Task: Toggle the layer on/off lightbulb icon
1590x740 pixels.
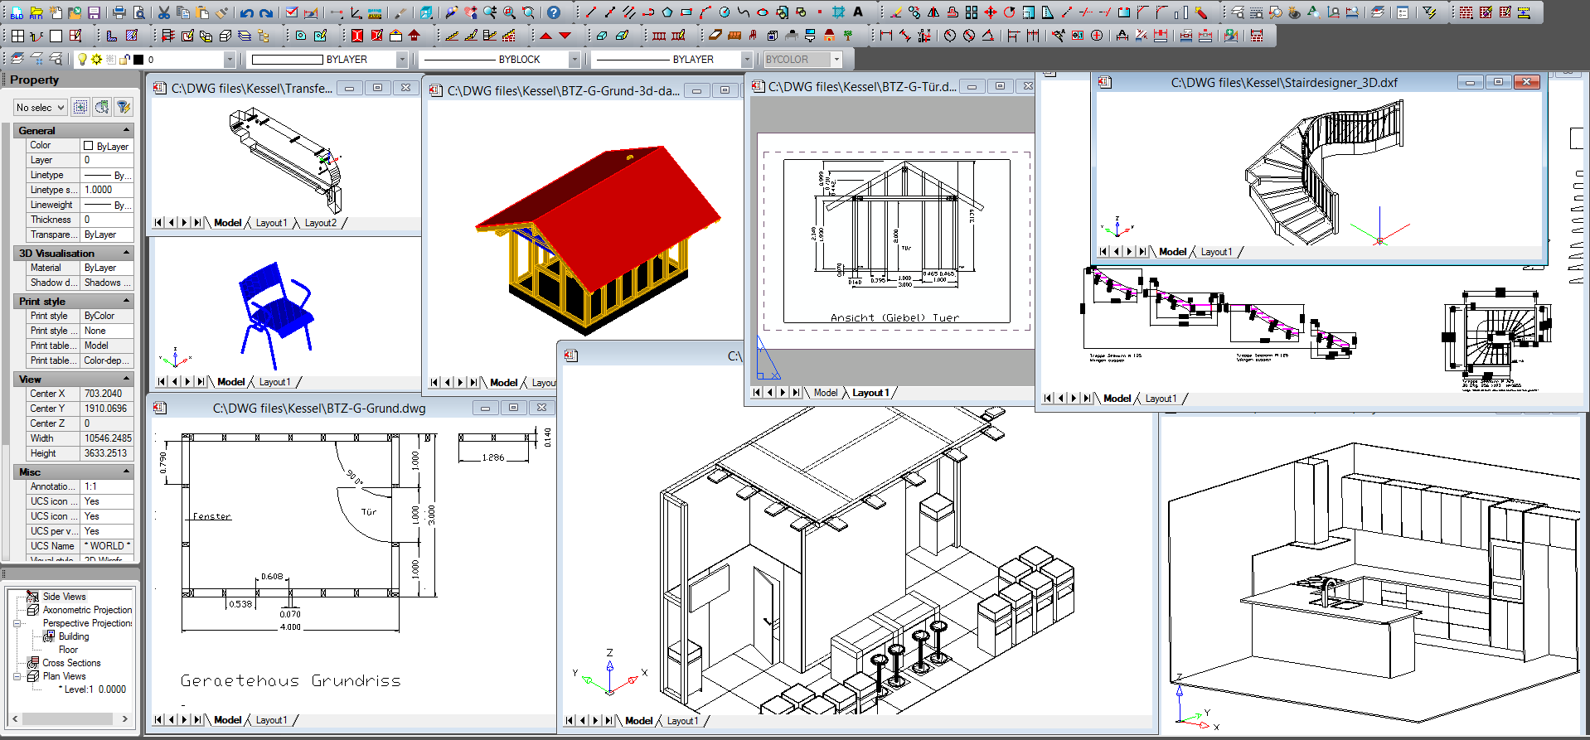Action: [82, 60]
